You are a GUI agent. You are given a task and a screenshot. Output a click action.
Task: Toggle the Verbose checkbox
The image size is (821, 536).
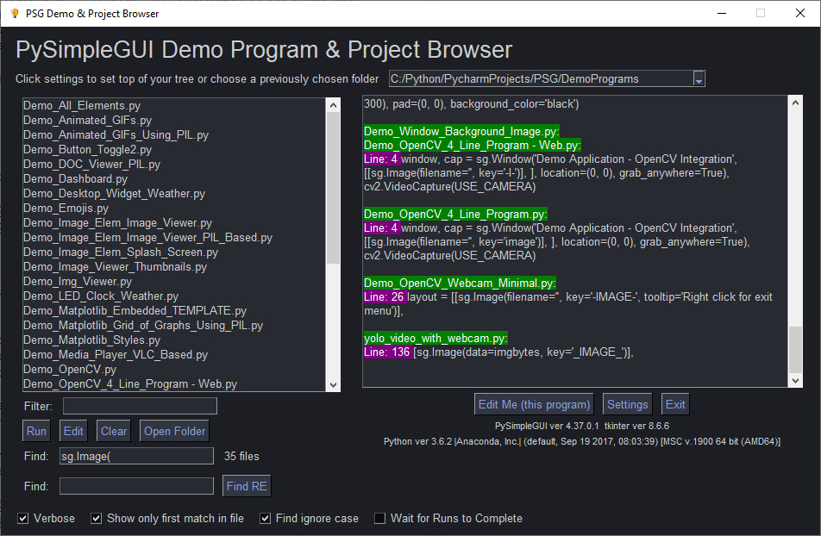23,519
